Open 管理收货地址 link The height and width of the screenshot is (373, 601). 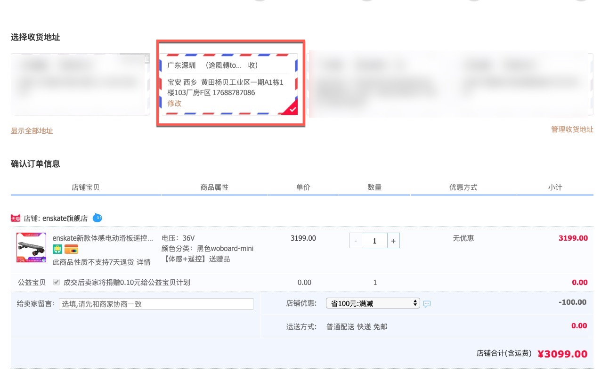pyautogui.click(x=572, y=130)
